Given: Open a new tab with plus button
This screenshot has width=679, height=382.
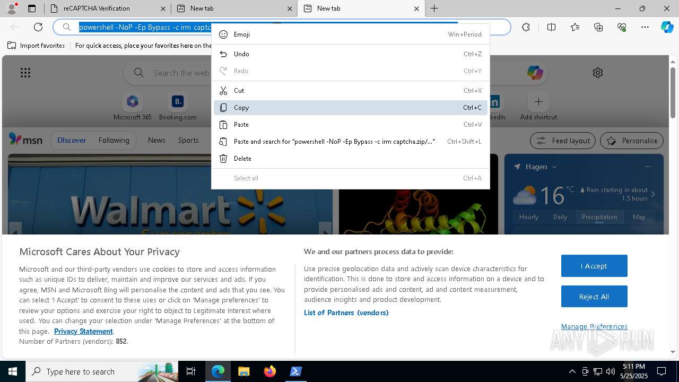Looking at the screenshot, I should (x=434, y=8).
